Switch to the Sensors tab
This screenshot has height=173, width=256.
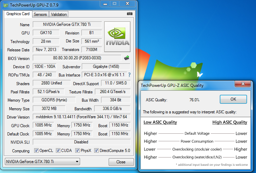click(x=40, y=14)
